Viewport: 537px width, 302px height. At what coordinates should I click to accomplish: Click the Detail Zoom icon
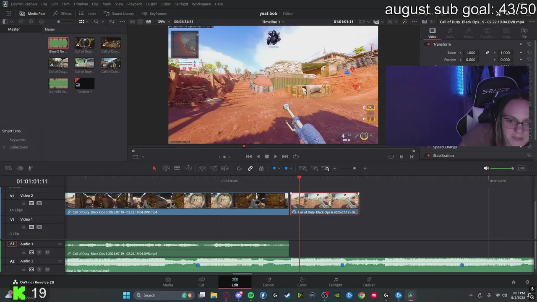click(x=315, y=168)
